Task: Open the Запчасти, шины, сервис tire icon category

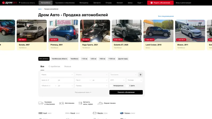Action: 80,103
